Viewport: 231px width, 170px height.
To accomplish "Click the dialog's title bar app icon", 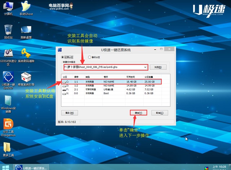I will coord(60,50).
